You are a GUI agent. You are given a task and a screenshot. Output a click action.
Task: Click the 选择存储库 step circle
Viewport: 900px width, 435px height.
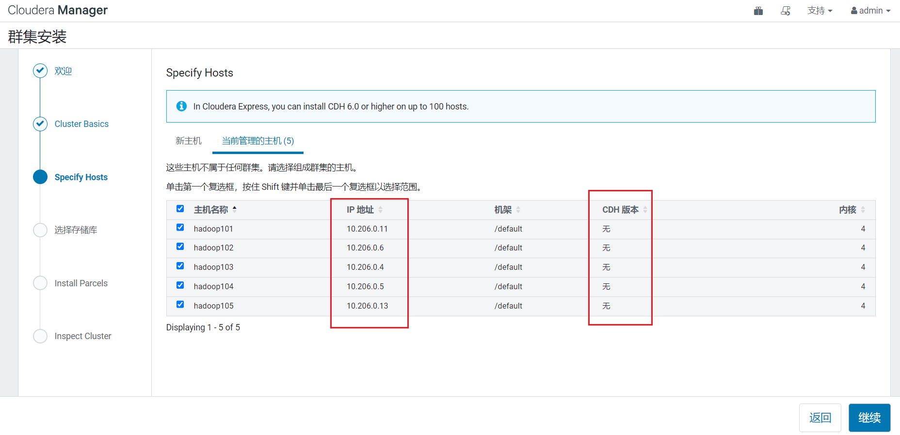click(x=40, y=230)
